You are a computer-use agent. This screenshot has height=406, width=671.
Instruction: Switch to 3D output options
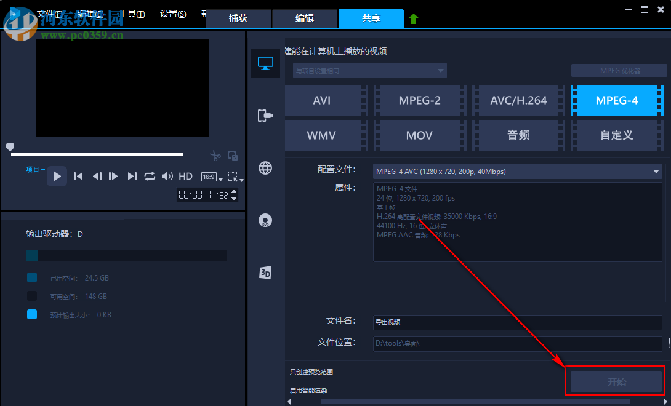[x=265, y=272]
